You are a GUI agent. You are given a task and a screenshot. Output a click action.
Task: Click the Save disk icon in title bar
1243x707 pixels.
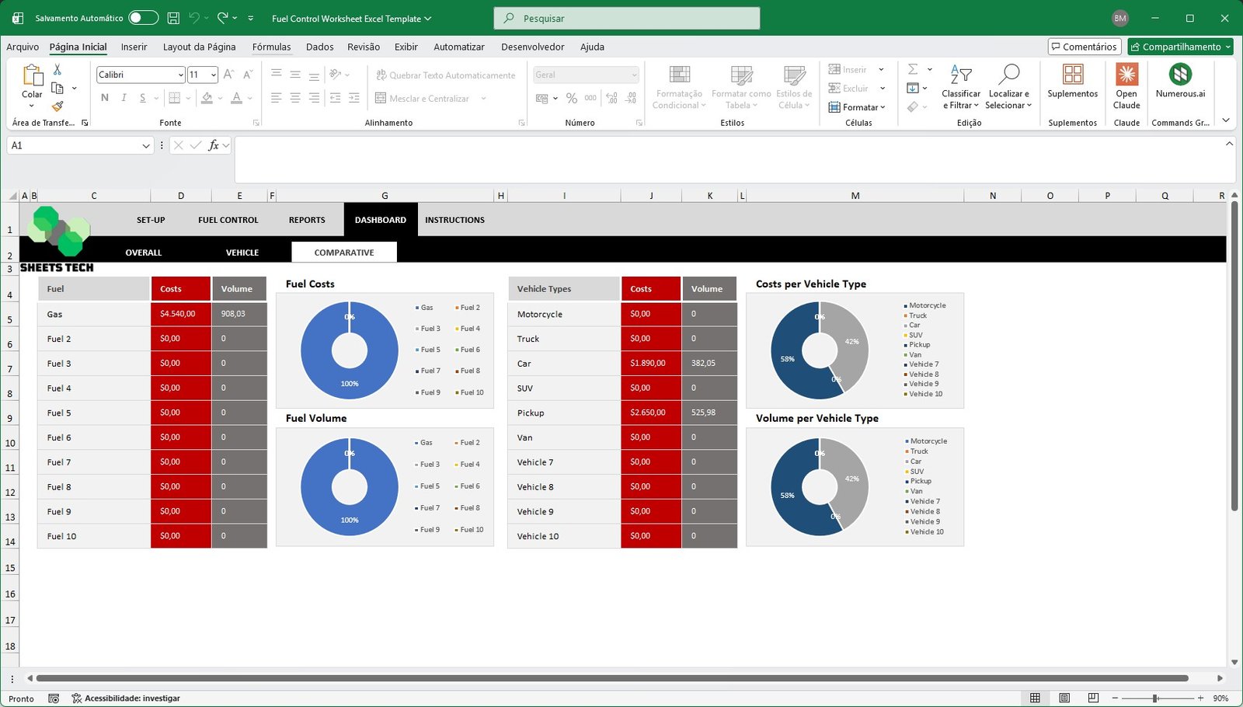coord(173,18)
